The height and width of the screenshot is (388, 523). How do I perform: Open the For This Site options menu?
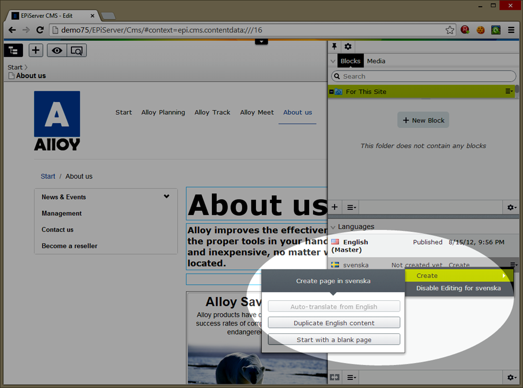[509, 91]
